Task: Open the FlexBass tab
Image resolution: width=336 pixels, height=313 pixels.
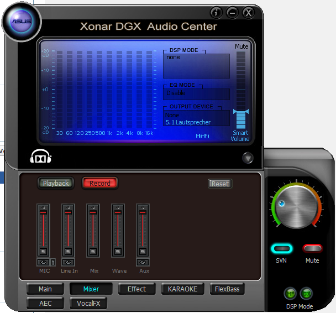Action: click(x=227, y=289)
